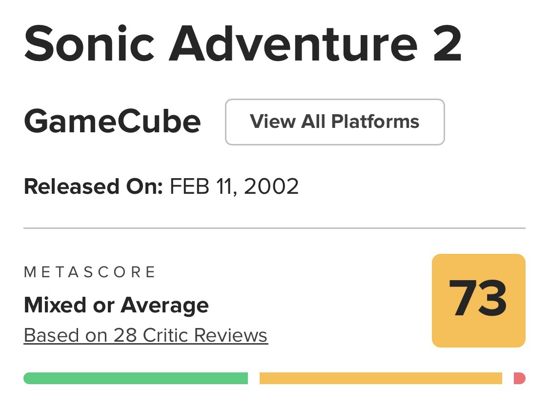Click the bold Released On label

(93, 186)
